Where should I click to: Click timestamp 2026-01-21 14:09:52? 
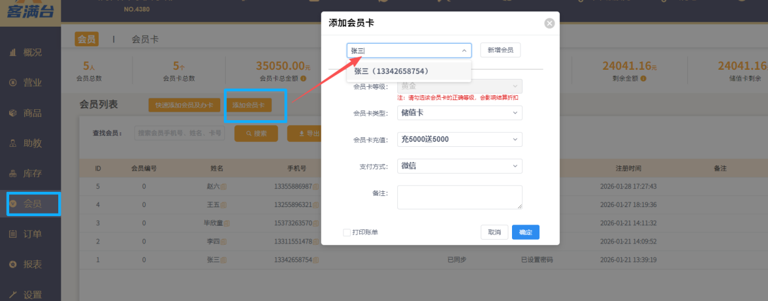[628, 242]
